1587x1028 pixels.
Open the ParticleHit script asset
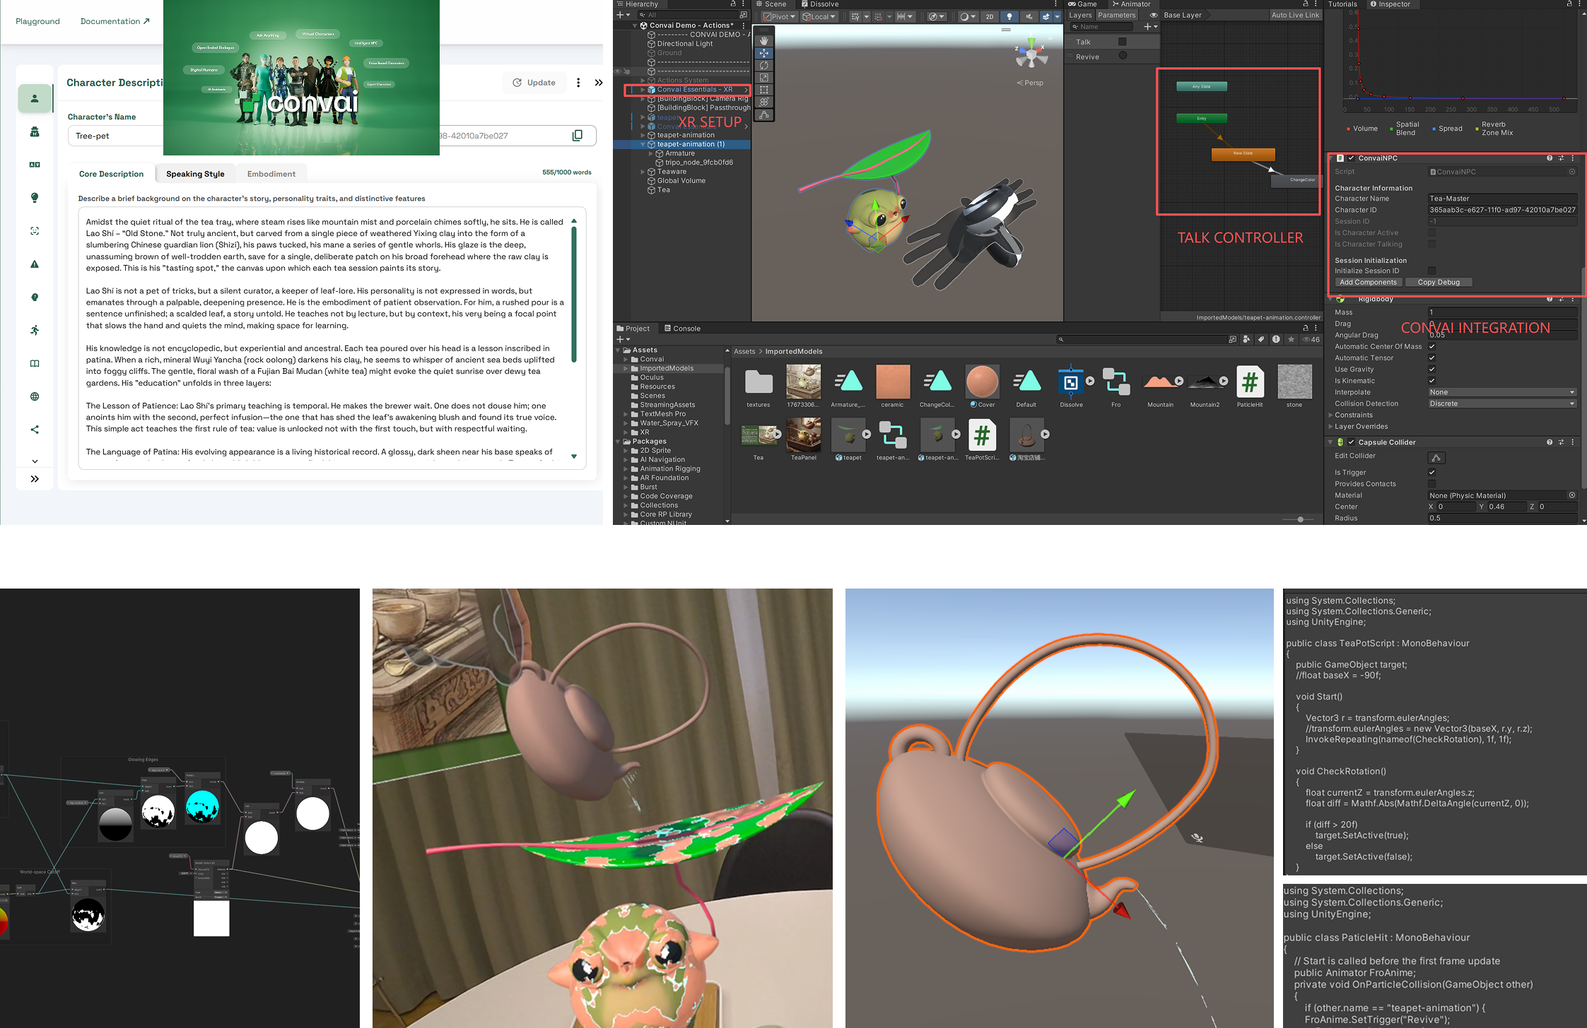pyautogui.click(x=1250, y=382)
